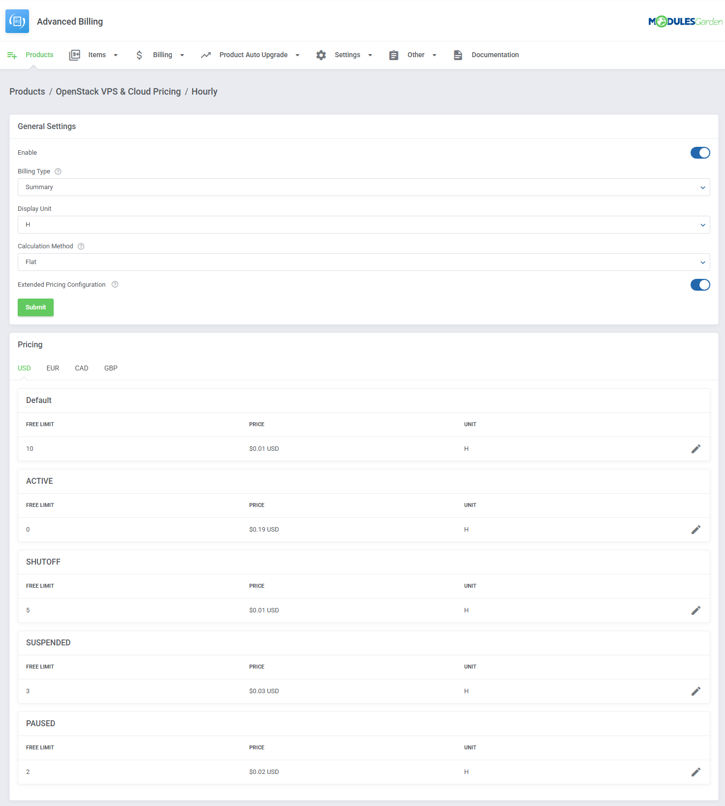Switch to the USD currency tab
The height and width of the screenshot is (806, 725).
(x=24, y=368)
